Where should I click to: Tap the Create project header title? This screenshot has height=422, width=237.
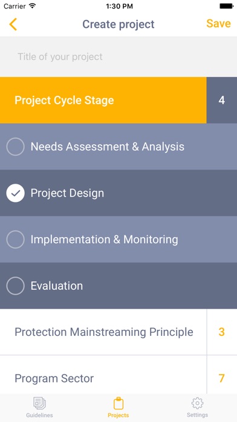click(x=118, y=24)
